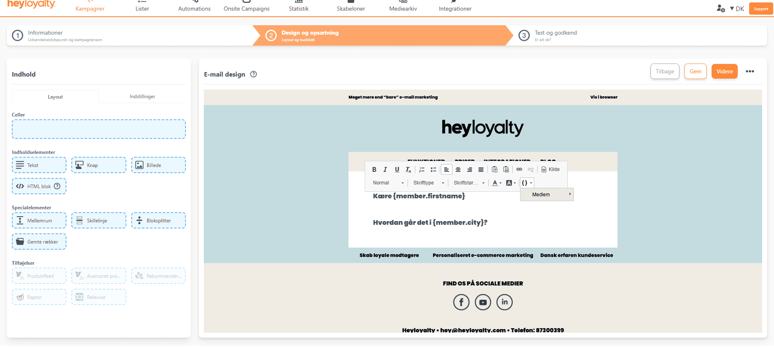This screenshot has width=774, height=349.
Task: Open the Skriftstørrelse font size dropdown
Action: point(469,183)
